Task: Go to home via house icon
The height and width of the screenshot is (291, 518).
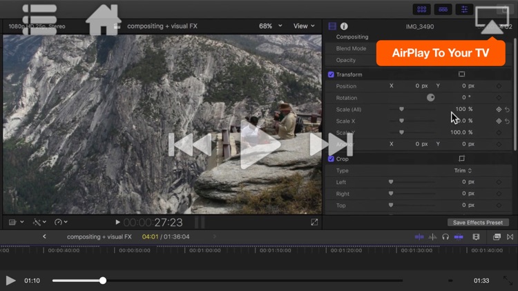Action: click(x=104, y=19)
